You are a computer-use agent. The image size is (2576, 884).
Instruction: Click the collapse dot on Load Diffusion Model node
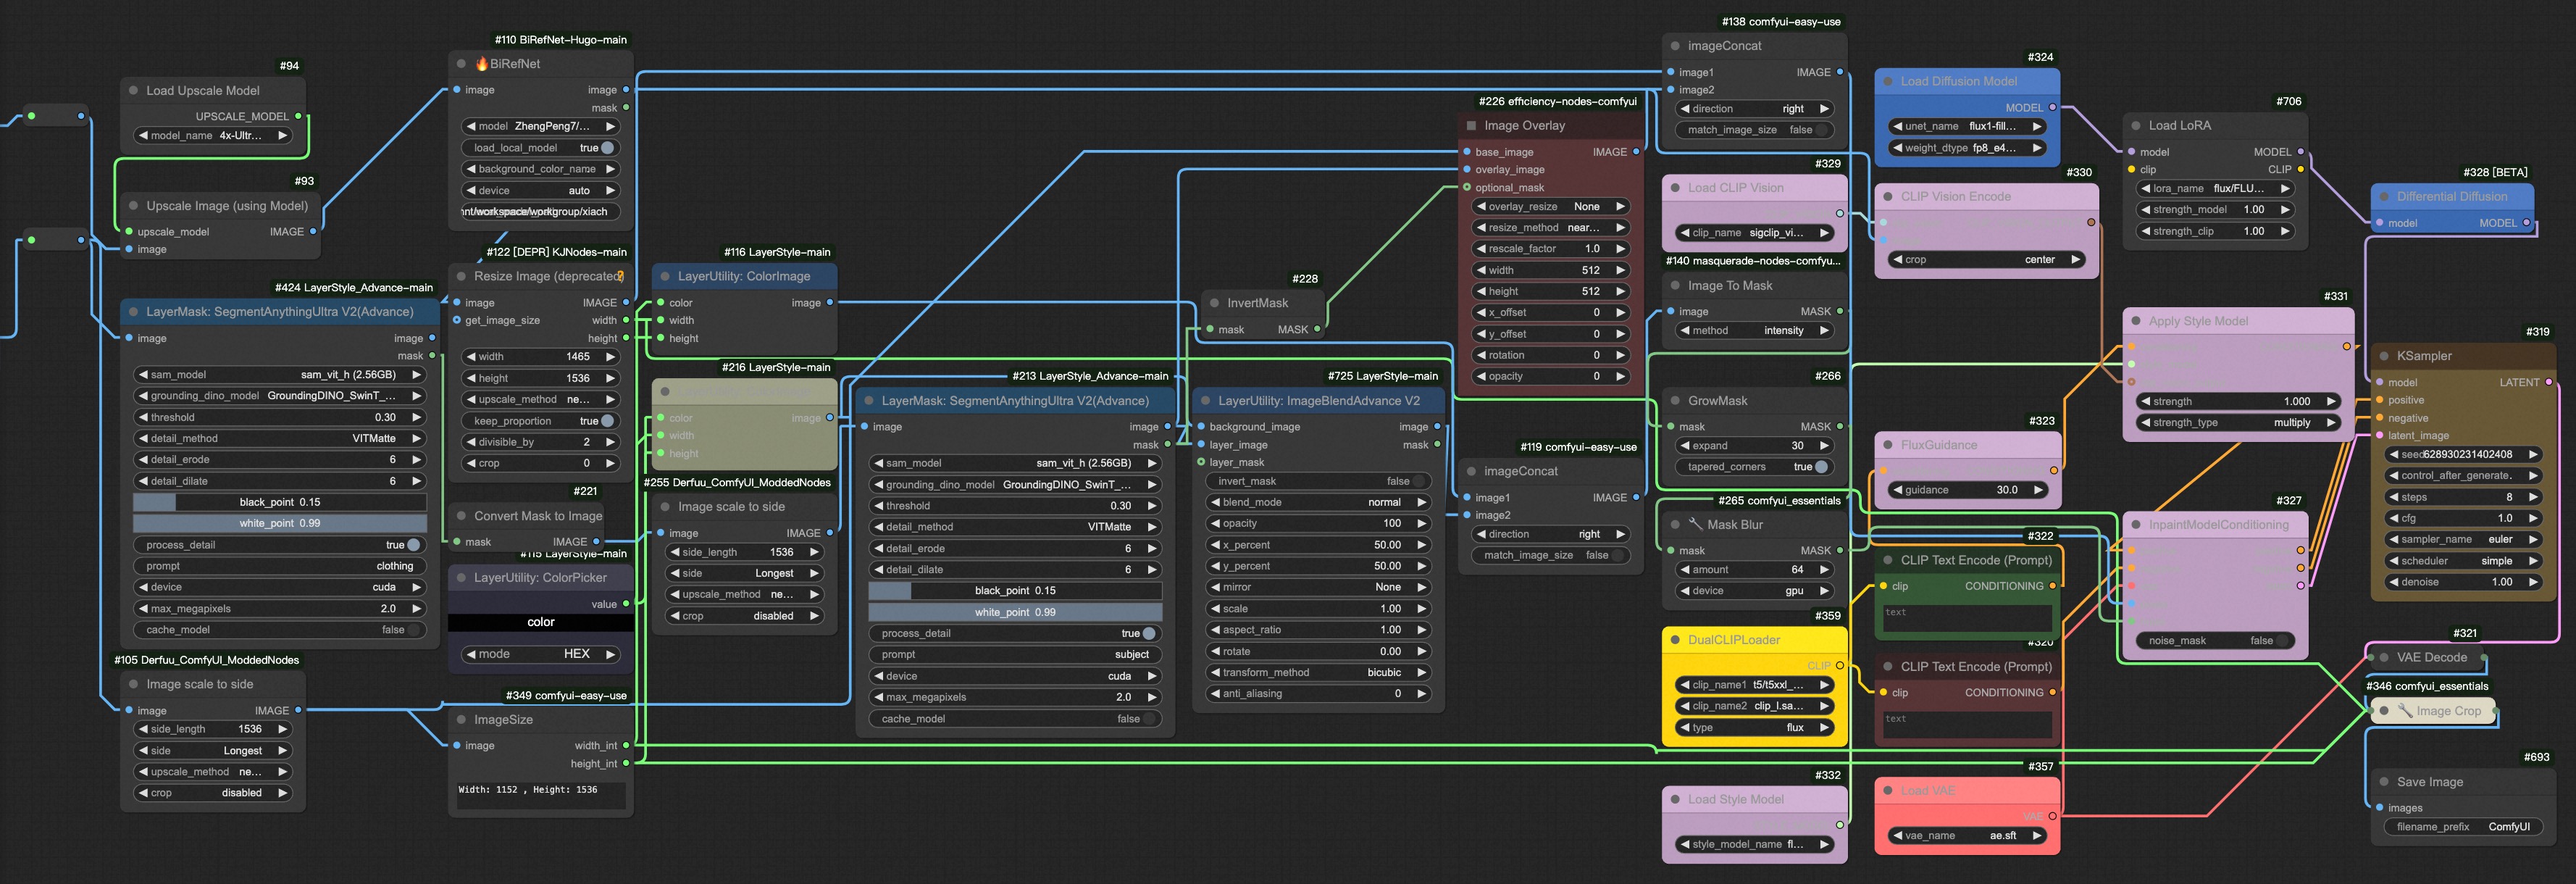point(1888,82)
